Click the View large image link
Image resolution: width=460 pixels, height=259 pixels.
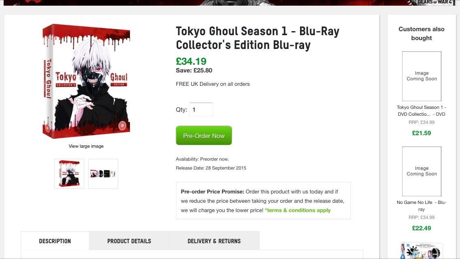(86, 146)
